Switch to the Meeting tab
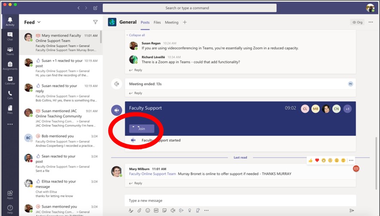This screenshot has height=216, width=380. pos(172,22)
